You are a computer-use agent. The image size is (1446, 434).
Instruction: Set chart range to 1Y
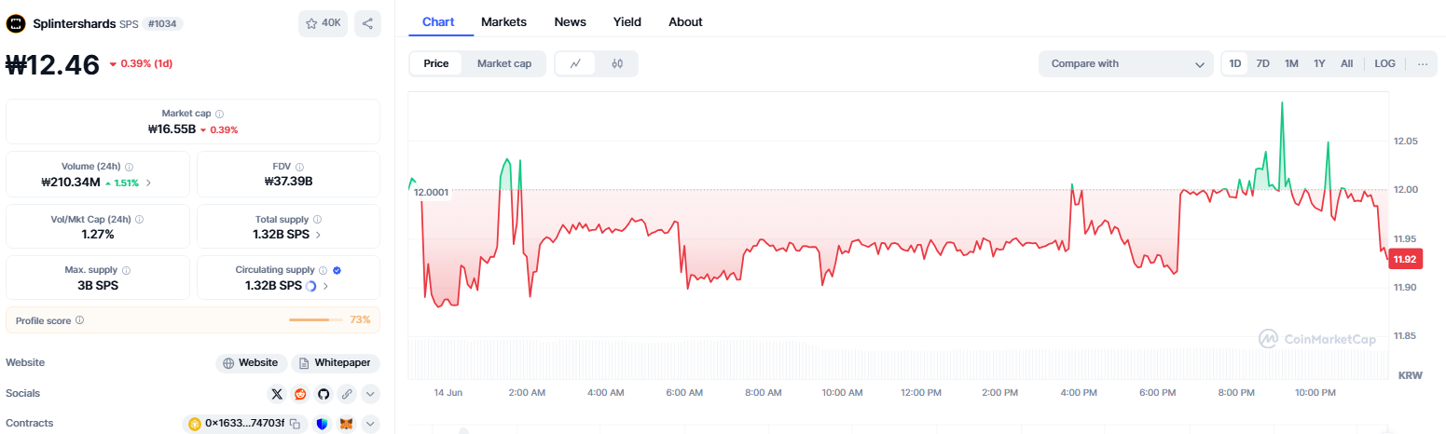click(1319, 63)
